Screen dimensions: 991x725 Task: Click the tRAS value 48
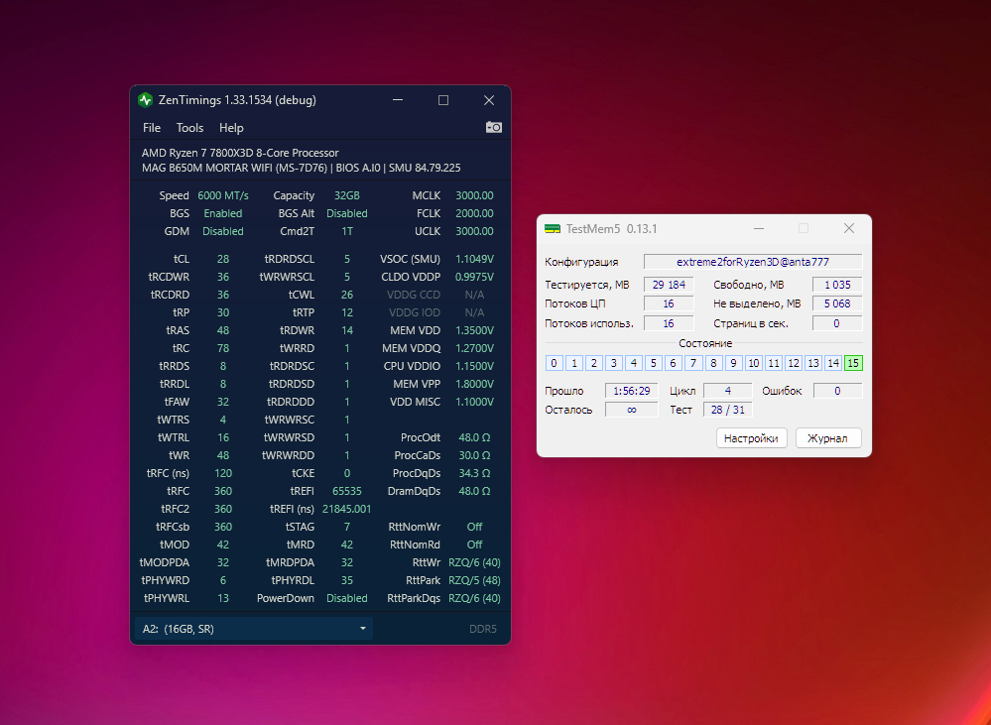coord(223,330)
